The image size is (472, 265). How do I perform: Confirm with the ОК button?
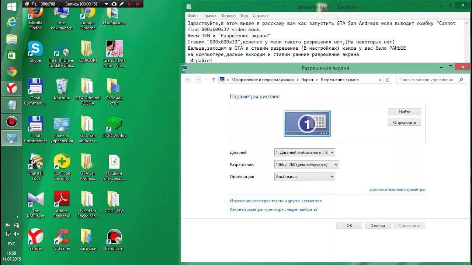[349, 226]
